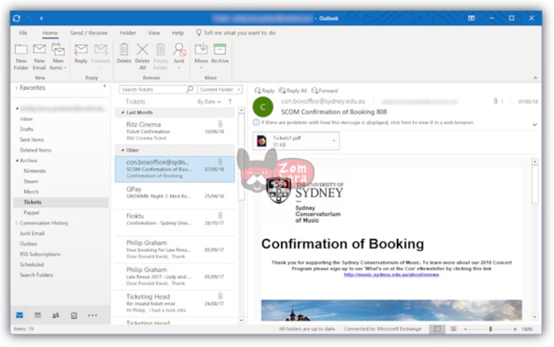
Task: Switch to Normal view in status bar
Action: point(437,329)
